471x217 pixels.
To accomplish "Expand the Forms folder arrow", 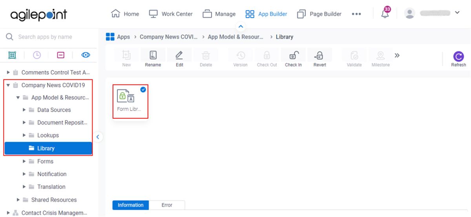I will [24, 161].
